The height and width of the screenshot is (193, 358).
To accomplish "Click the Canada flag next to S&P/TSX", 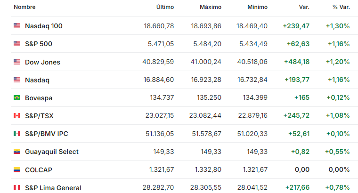I will (x=17, y=116).
